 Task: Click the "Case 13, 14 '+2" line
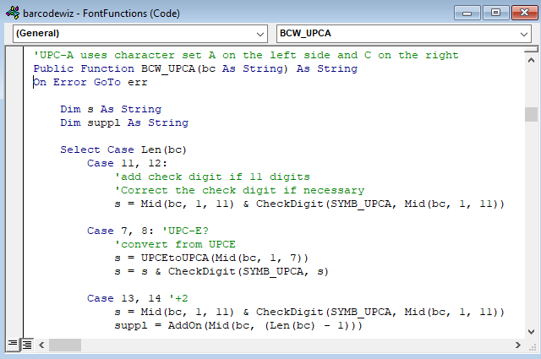click(x=137, y=298)
